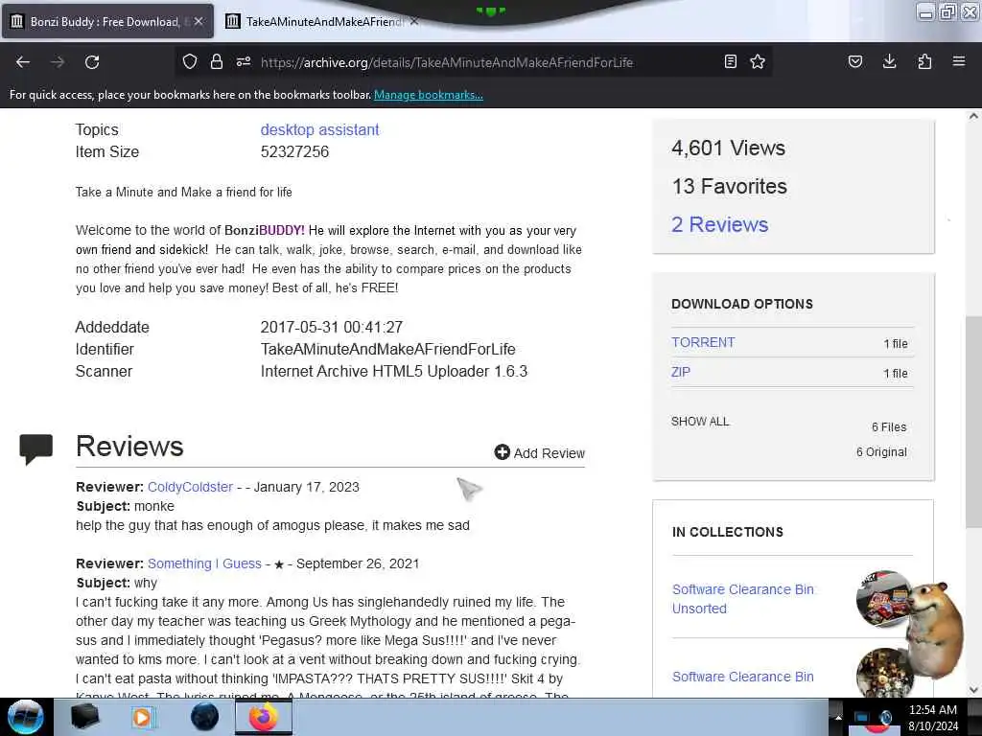This screenshot has height=736, width=982.
Task: Click the BonziBUDDY! bold text in description
Action: pyautogui.click(x=265, y=230)
